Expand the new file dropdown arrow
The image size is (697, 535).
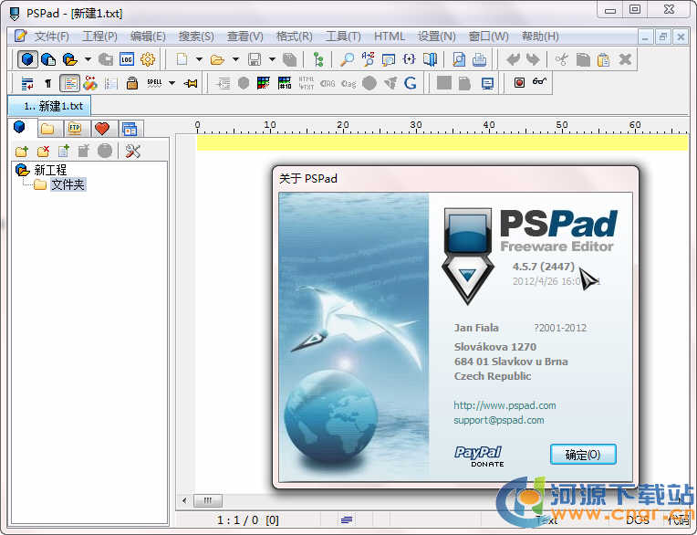(199, 59)
